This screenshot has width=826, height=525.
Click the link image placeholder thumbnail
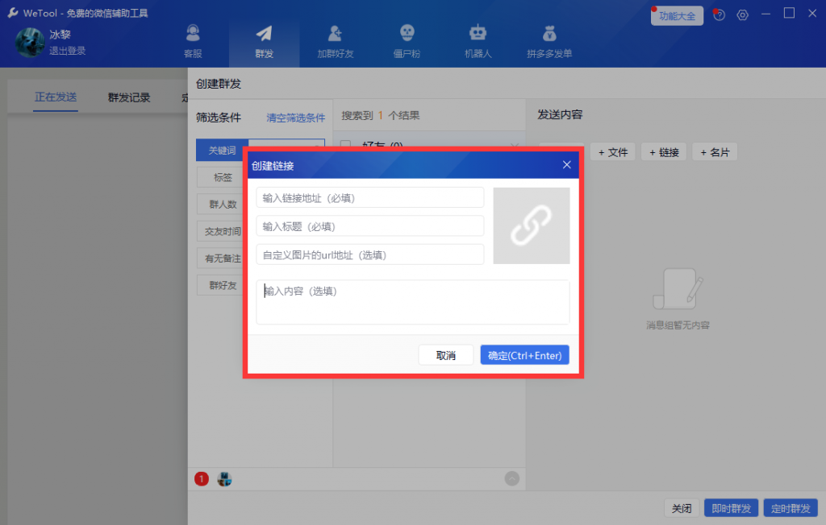(x=532, y=225)
